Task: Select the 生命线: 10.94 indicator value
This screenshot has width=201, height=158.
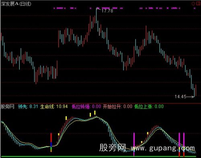Action: pyautogui.click(x=54, y=107)
